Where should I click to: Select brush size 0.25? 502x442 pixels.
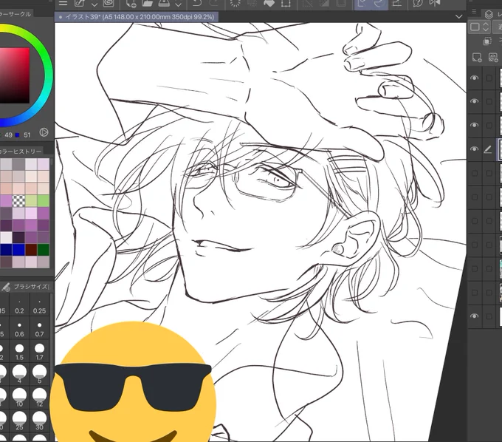(x=39, y=306)
